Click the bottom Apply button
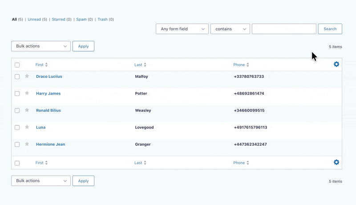The height and width of the screenshot is (205, 356). click(x=83, y=181)
